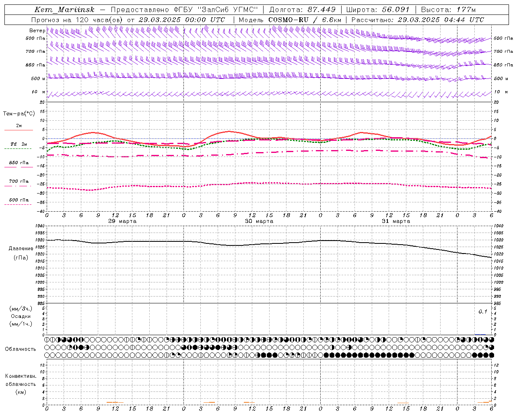Click the (гПа) unit label under Давление
Image resolution: width=515 pixels, height=412 pixels.
pyautogui.click(x=21, y=258)
